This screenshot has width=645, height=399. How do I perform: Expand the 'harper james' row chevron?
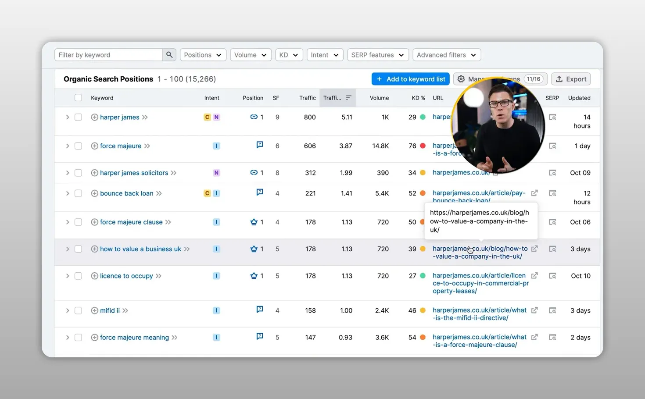68,117
